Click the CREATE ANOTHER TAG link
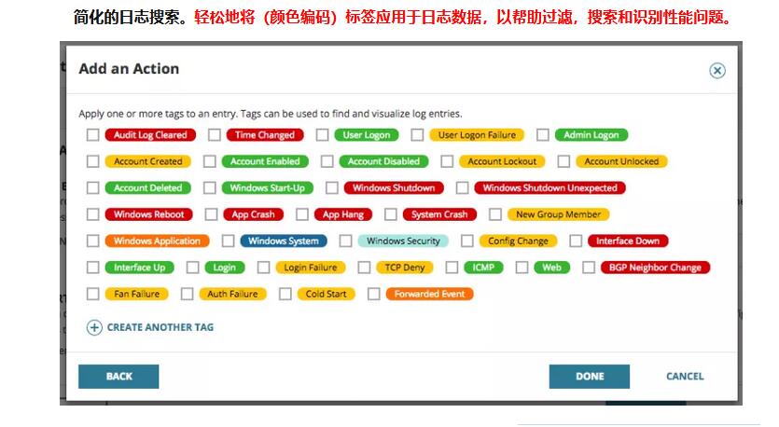Viewport: 779px width, 427px height. [x=160, y=327]
